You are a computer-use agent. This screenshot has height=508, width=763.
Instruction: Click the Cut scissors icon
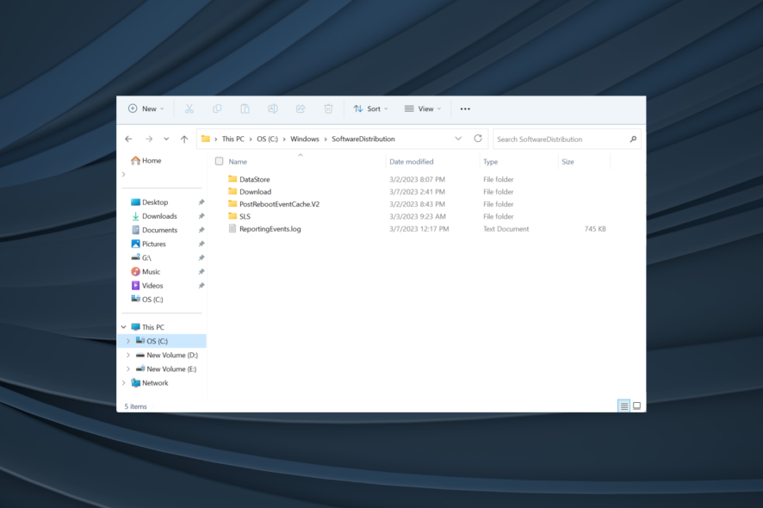tap(189, 109)
